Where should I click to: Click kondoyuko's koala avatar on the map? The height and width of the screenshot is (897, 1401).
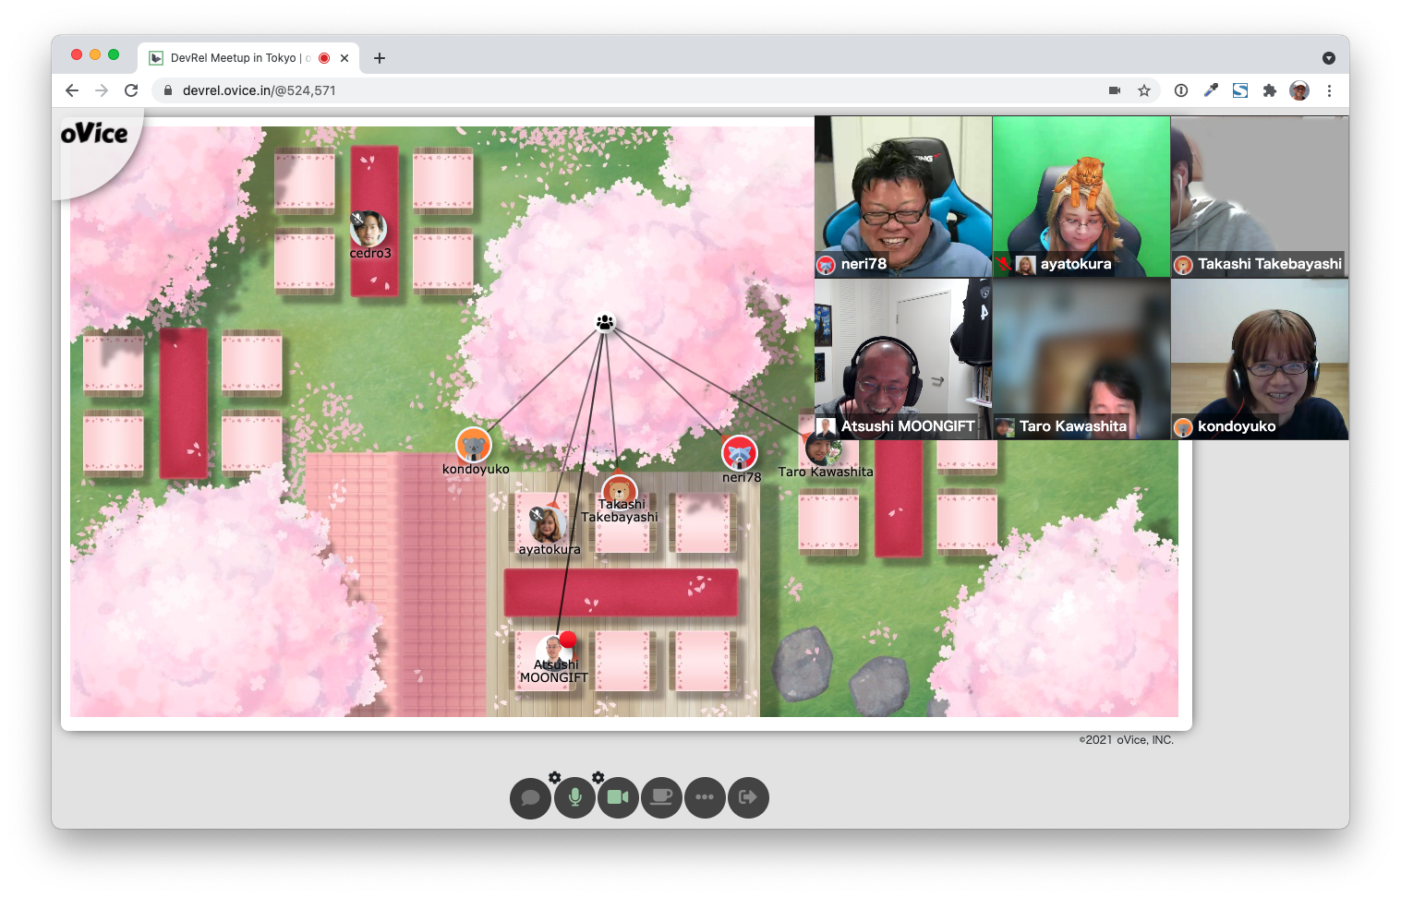[x=474, y=446]
